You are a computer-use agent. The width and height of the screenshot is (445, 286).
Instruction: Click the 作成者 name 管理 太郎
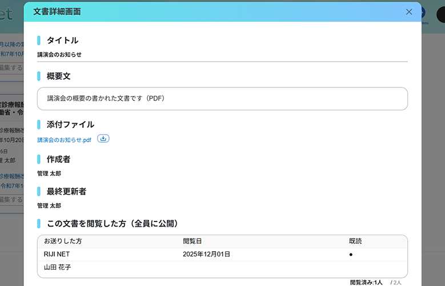pos(49,174)
